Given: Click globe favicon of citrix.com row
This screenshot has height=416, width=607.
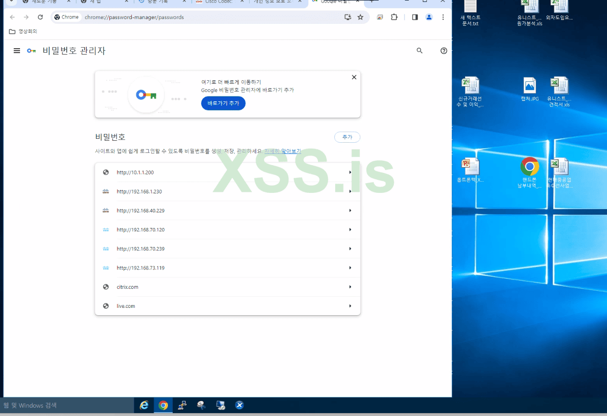Looking at the screenshot, I should 106,287.
